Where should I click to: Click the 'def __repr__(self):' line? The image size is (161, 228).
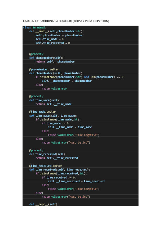44,204
